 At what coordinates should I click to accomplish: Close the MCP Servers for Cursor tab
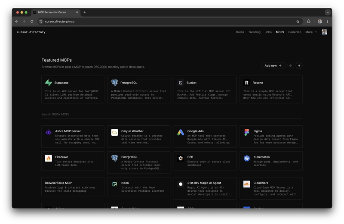point(77,12)
